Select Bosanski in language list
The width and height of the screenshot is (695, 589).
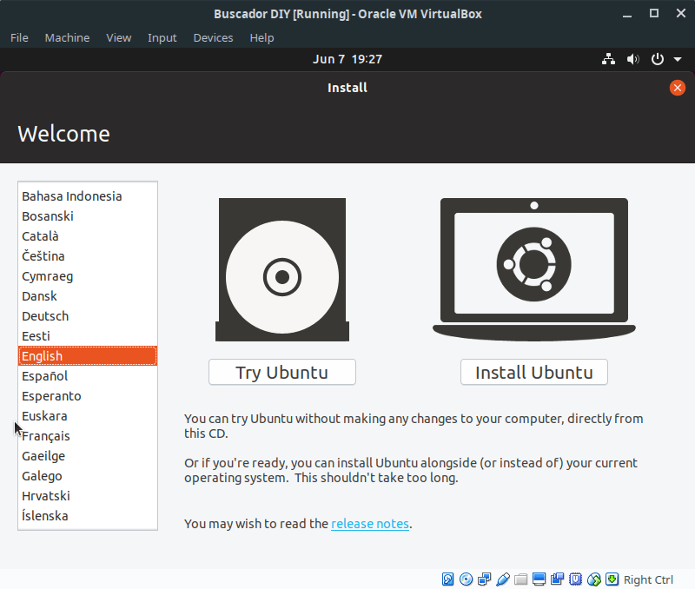click(x=88, y=216)
